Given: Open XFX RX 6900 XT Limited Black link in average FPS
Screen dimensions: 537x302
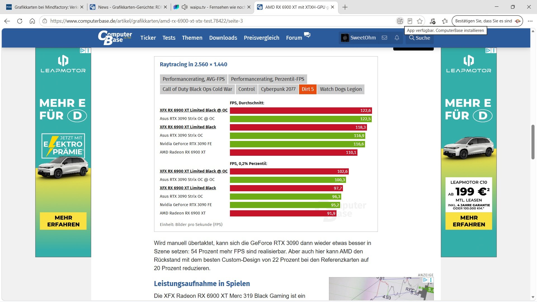Looking at the screenshot, I should [x=188, y=127].
